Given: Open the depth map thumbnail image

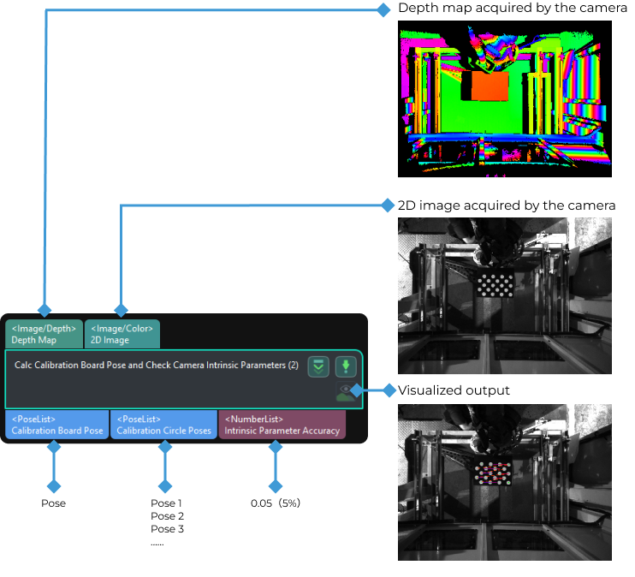Looking at the screenshot, I should click(x=505, y=98).
